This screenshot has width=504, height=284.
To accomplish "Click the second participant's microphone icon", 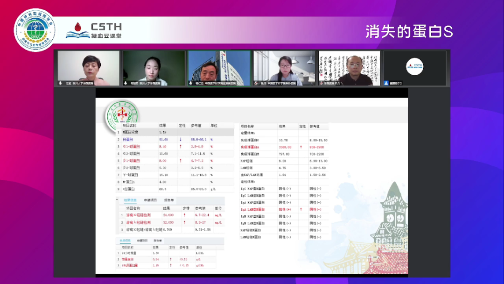I will 126,83.
